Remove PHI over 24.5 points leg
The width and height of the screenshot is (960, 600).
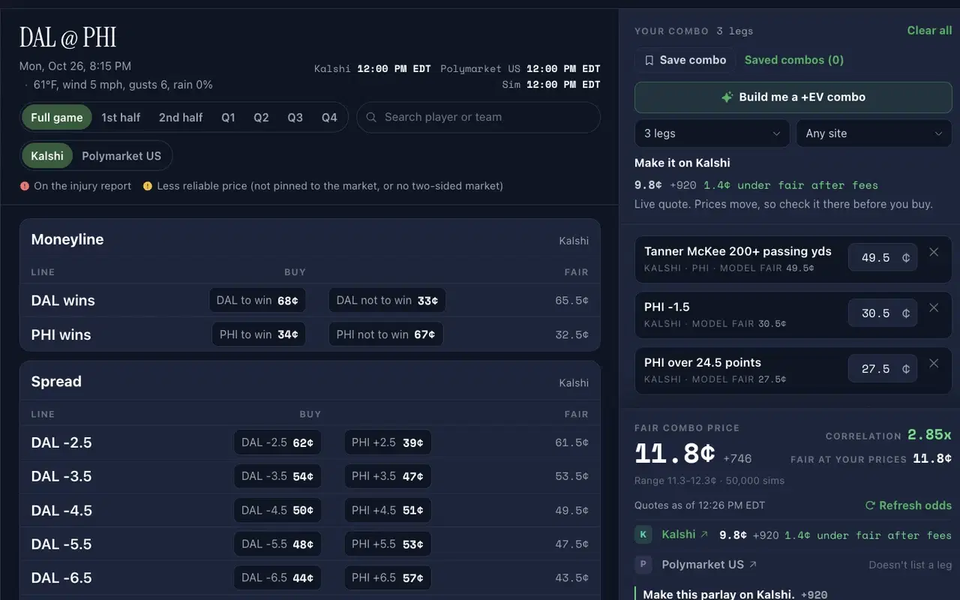tap(934, 363)
